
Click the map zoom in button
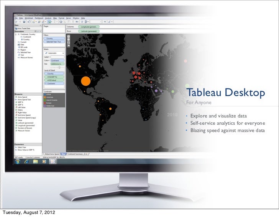pyautogui.click(x=69, y=37)
